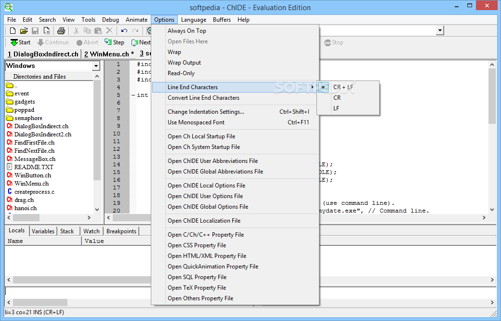Click the Abort debug button
Image resolution: width=501 pixels, height=321 pixels.
click(x=87, y=42)
